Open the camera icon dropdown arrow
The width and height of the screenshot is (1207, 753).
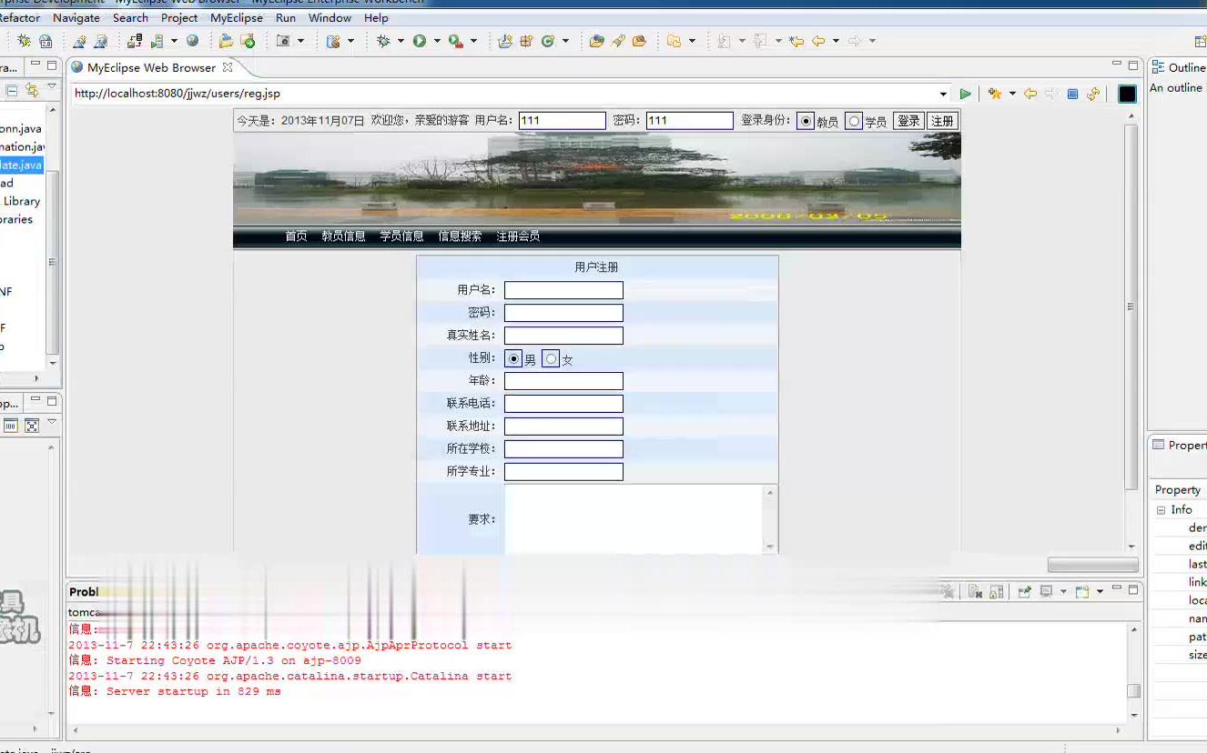[x=301, y=41]
